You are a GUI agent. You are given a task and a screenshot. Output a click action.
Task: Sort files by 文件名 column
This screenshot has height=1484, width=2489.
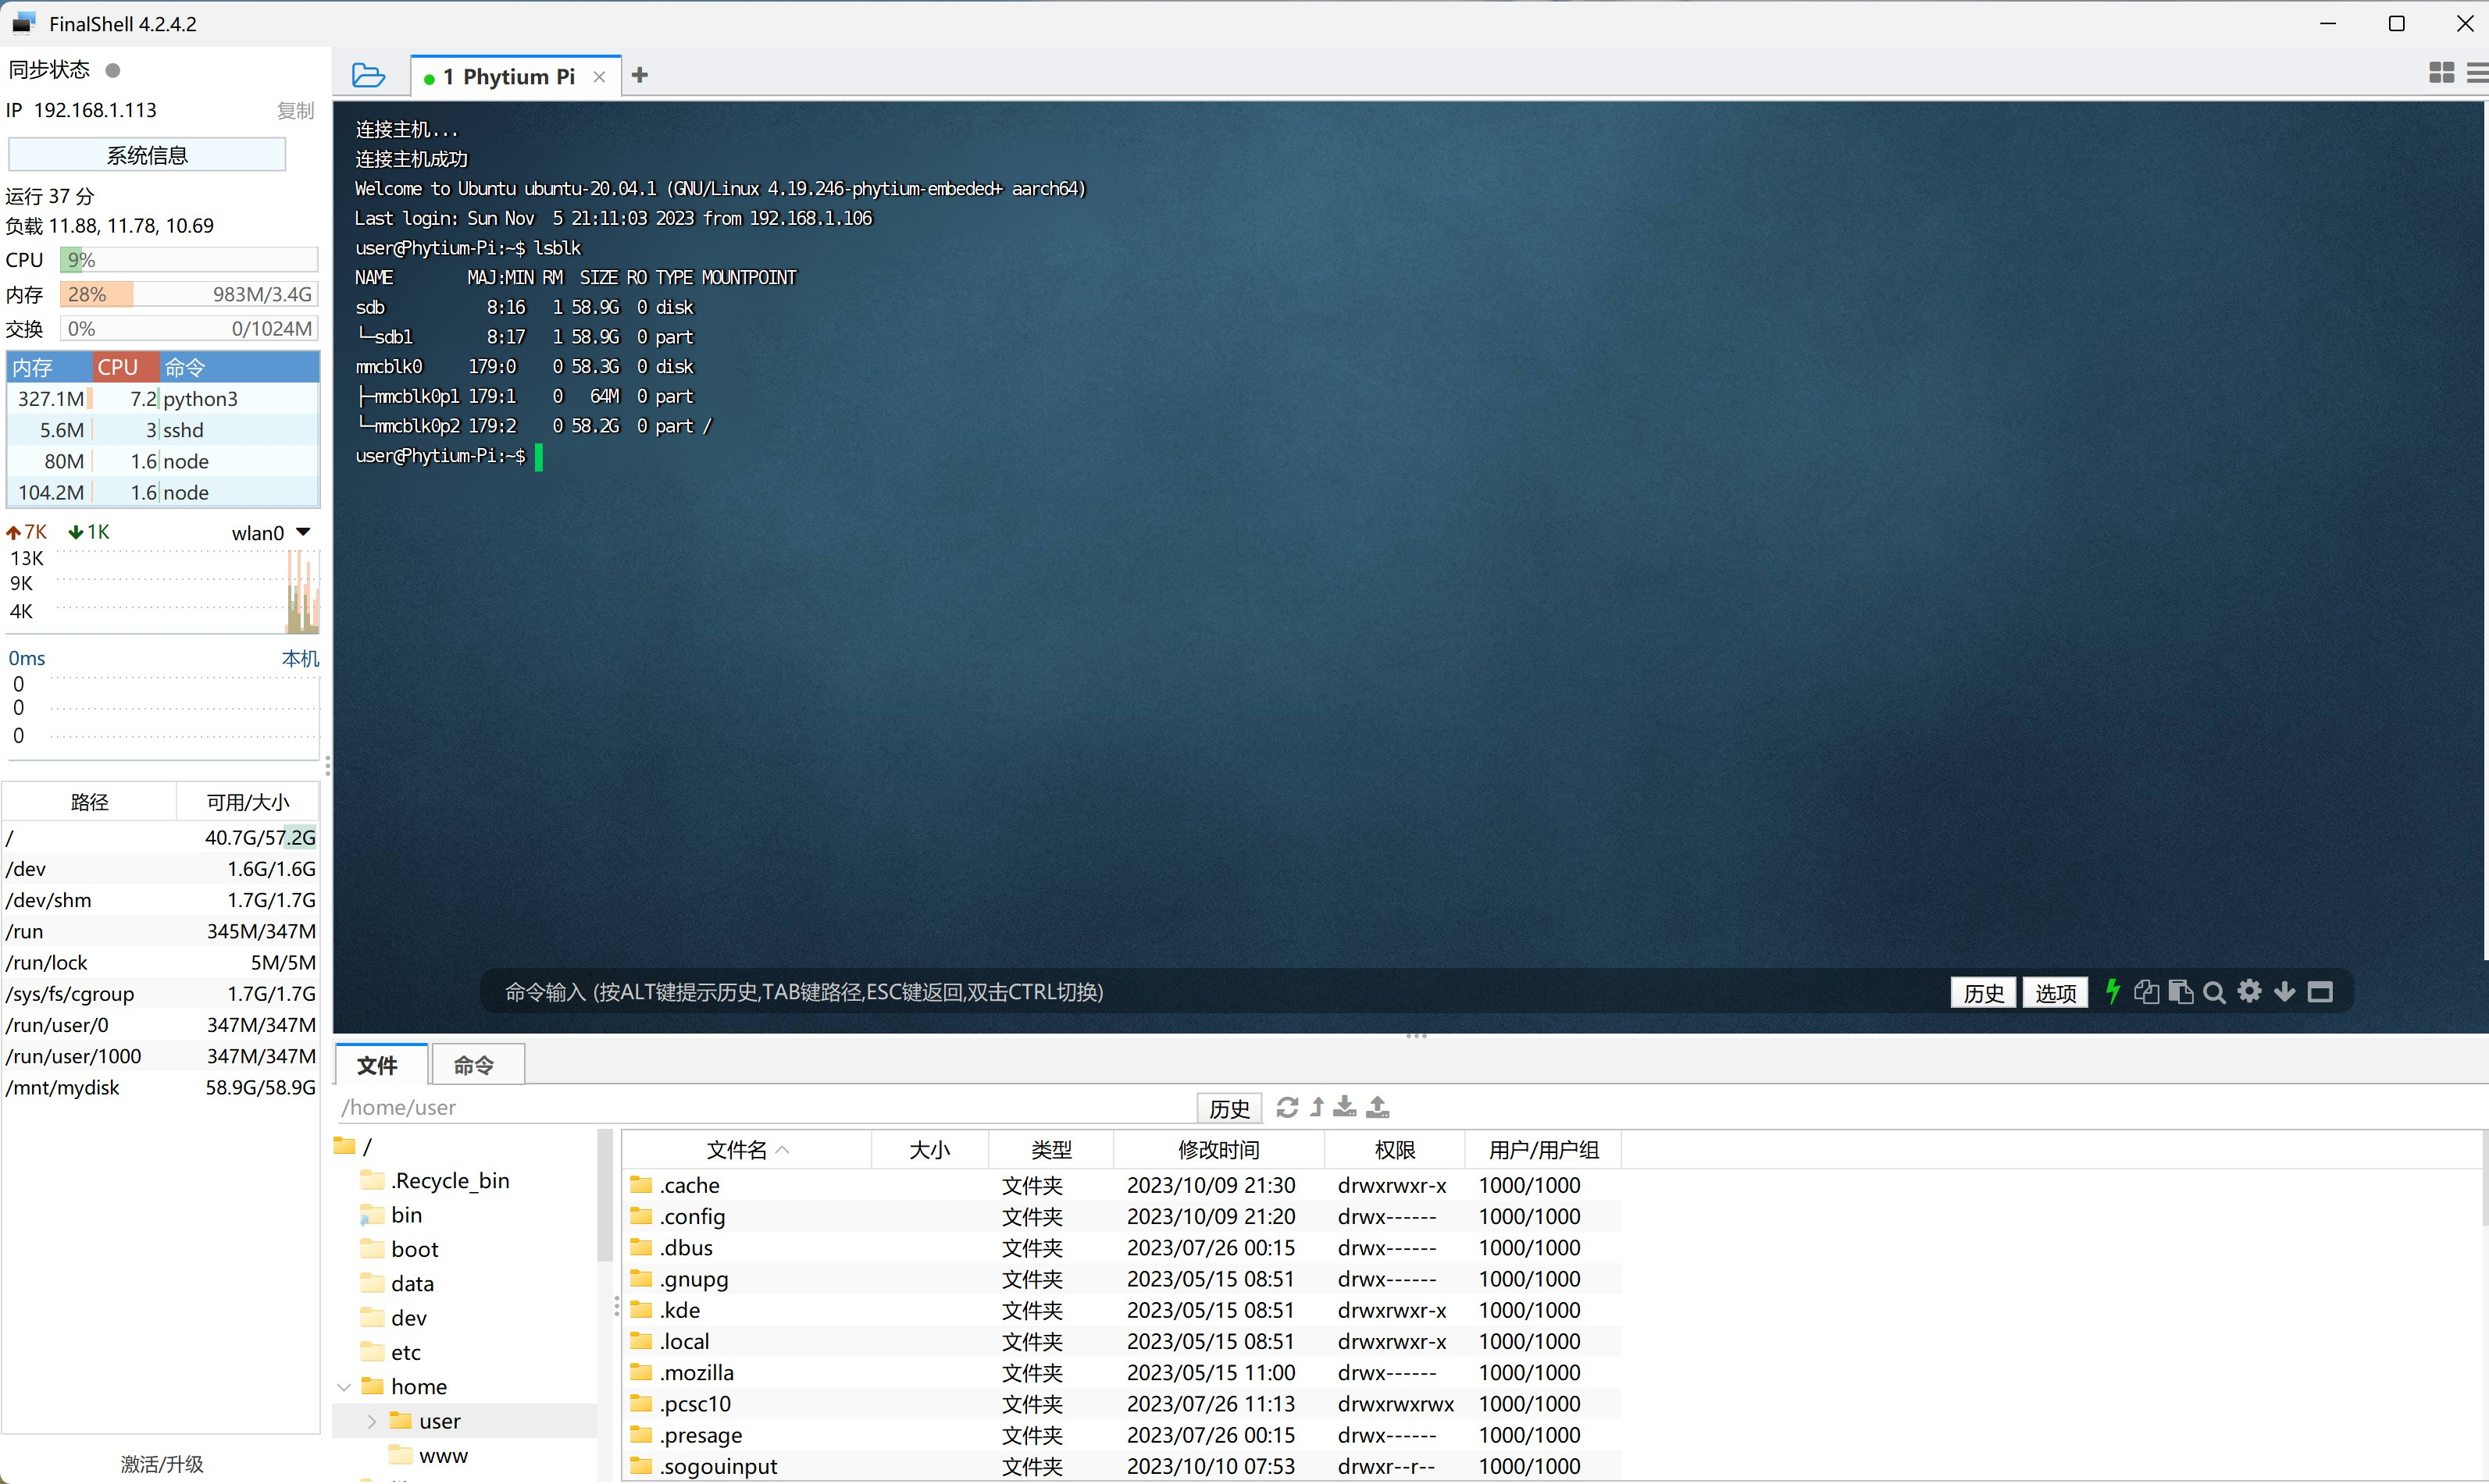pyautogui.click(x=747, y=1150)
